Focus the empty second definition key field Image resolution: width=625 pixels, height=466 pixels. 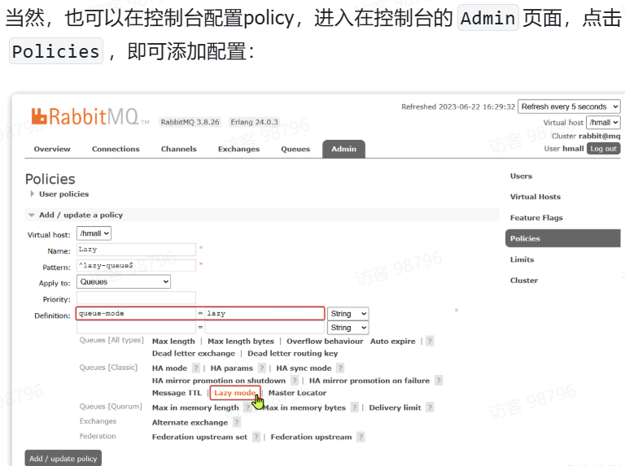coord(136,328)
